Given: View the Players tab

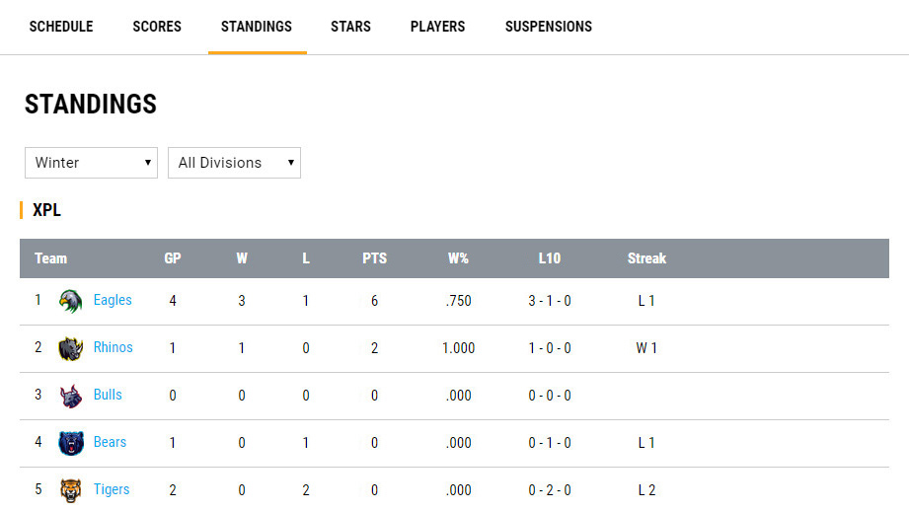Looking at the screenshot, I should point(437,27).
